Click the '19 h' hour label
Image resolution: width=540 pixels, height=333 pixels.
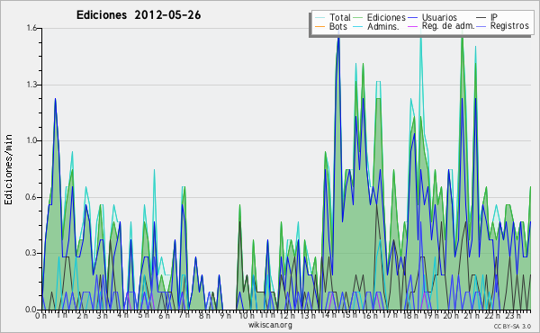430,316
